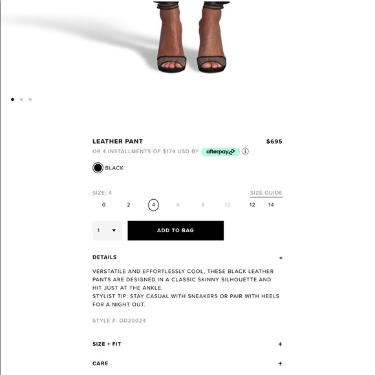Click the product photo of heels
Screen dimensions: 375x375
coord(191,37)
